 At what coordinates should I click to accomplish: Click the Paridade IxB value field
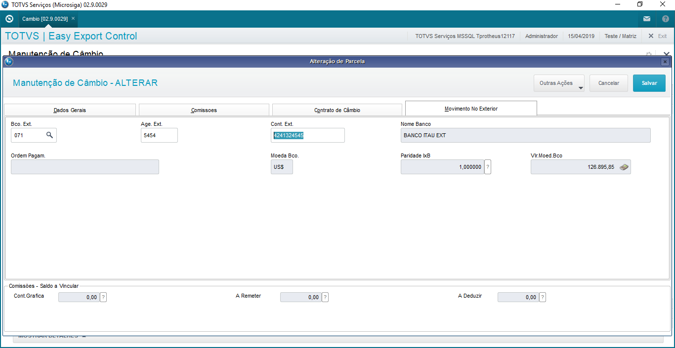coord(442,167)
